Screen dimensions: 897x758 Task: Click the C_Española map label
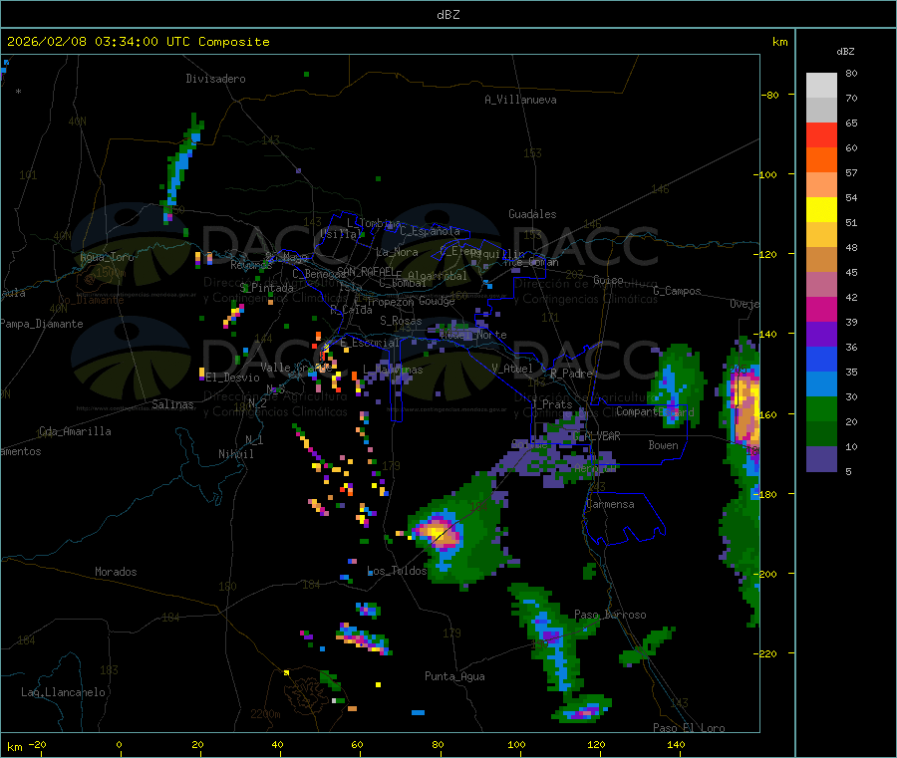(x=430, y=231)
